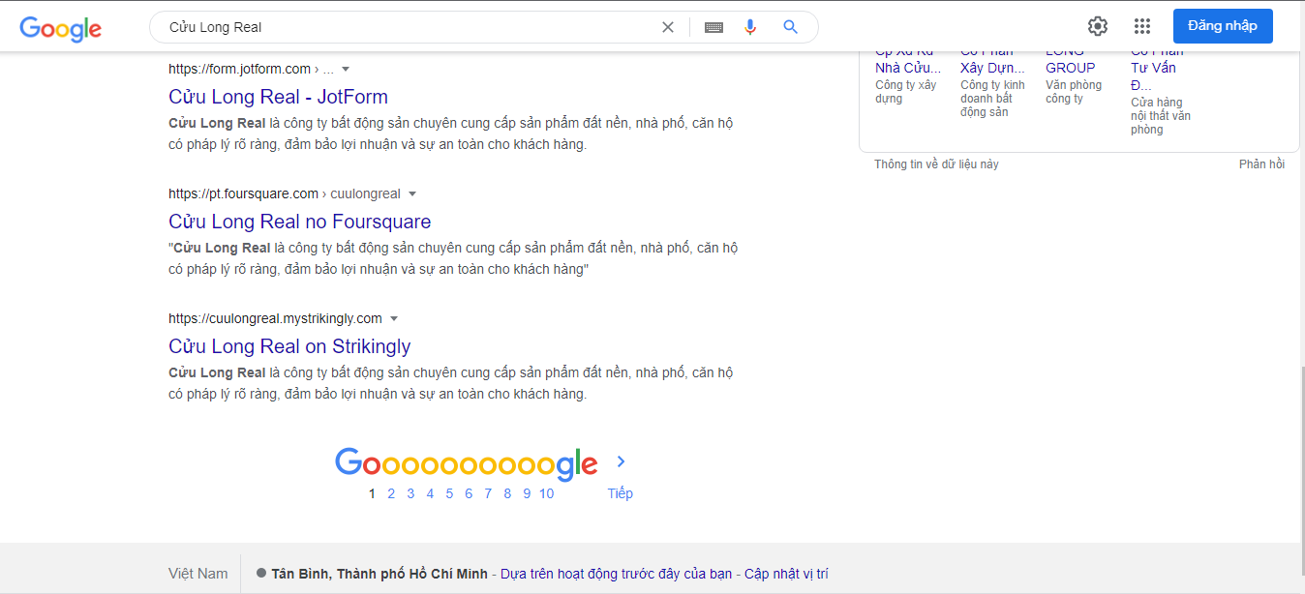This screenshot has height=594, width=1305.
Task: Click the Tân Bình, Thành phố Hồ Chí Minh location
Action: pos(379,574)
